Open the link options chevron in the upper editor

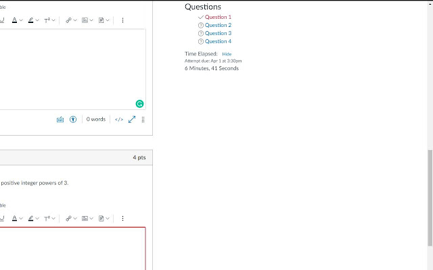[x=75, y=20]
